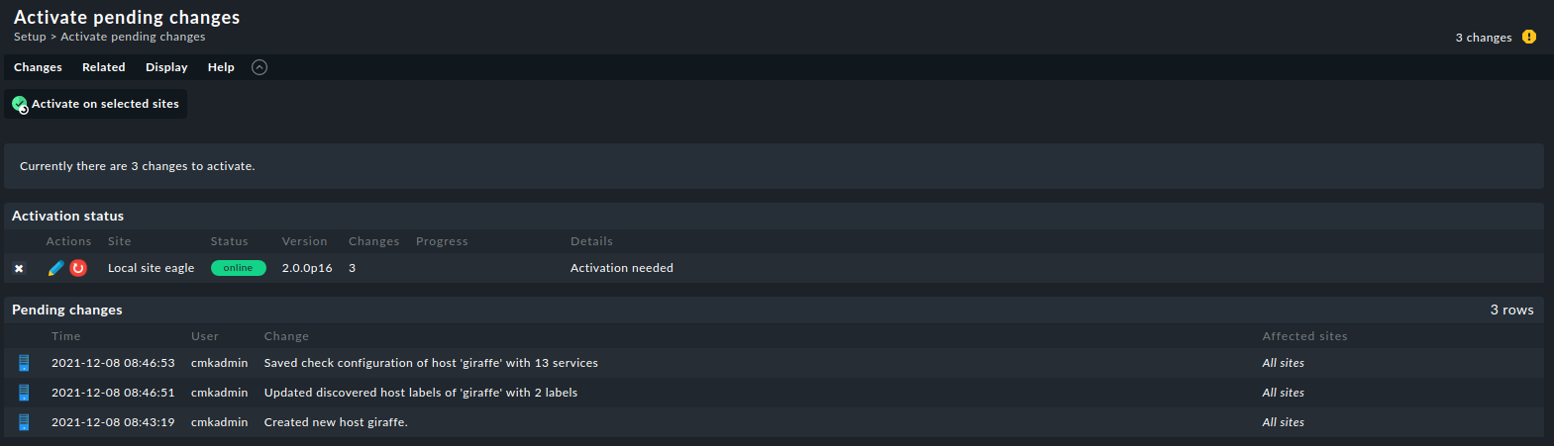Screen dimensions: 1554x446
Task: Click the red restart icon for site eagle
Action: pos(78,268)
